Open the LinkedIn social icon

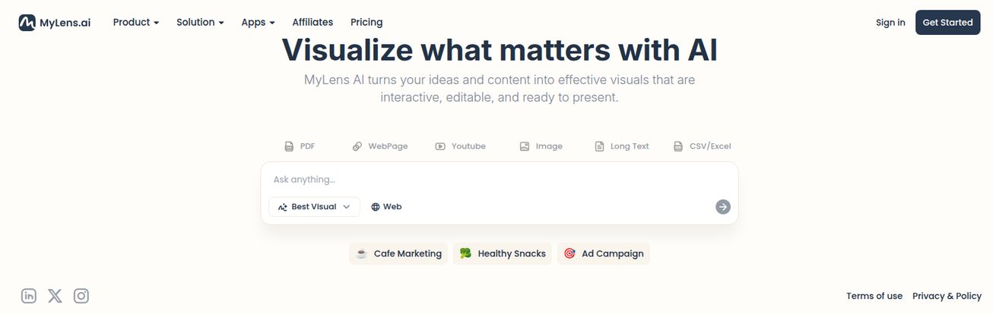[29, 296]
